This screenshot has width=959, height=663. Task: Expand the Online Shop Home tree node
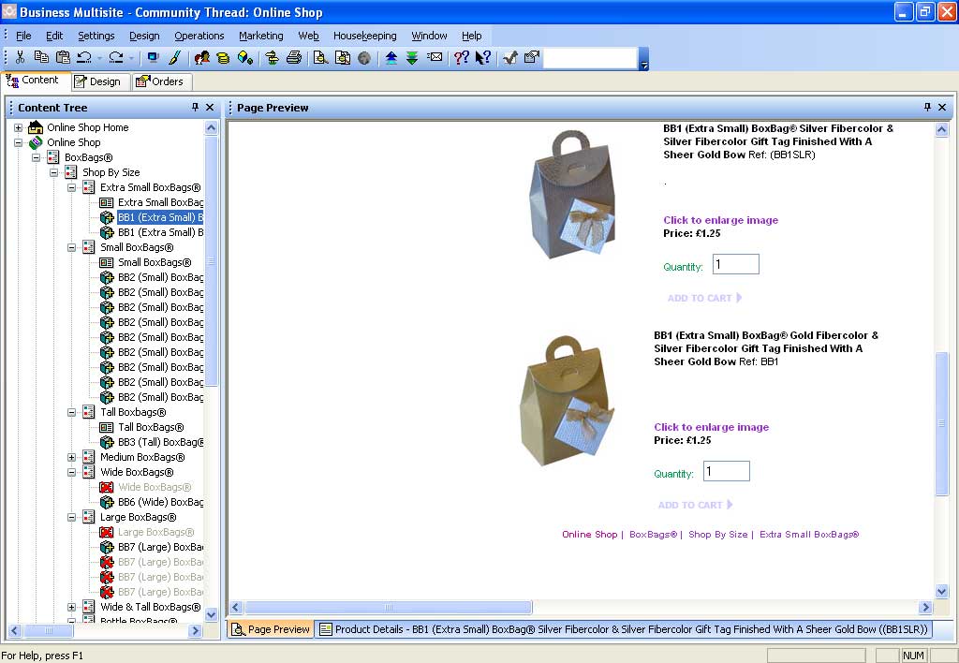(x=18, y=127)
